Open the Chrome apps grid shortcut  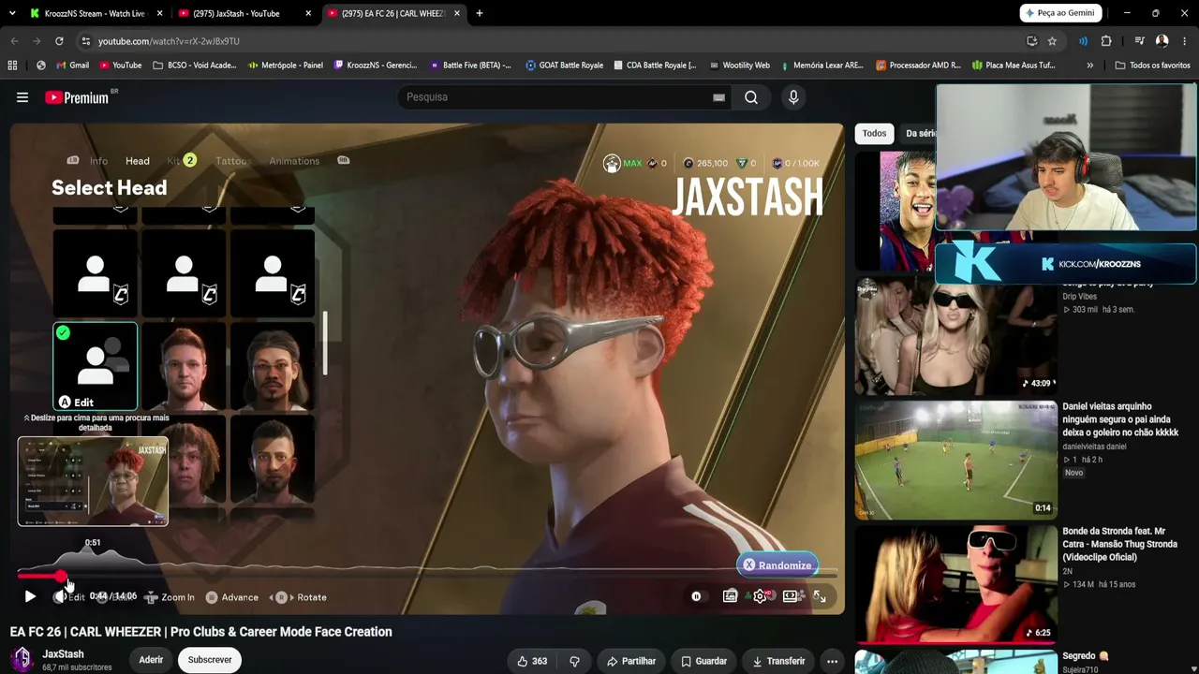pyautogui.click(x=12, y=66)
